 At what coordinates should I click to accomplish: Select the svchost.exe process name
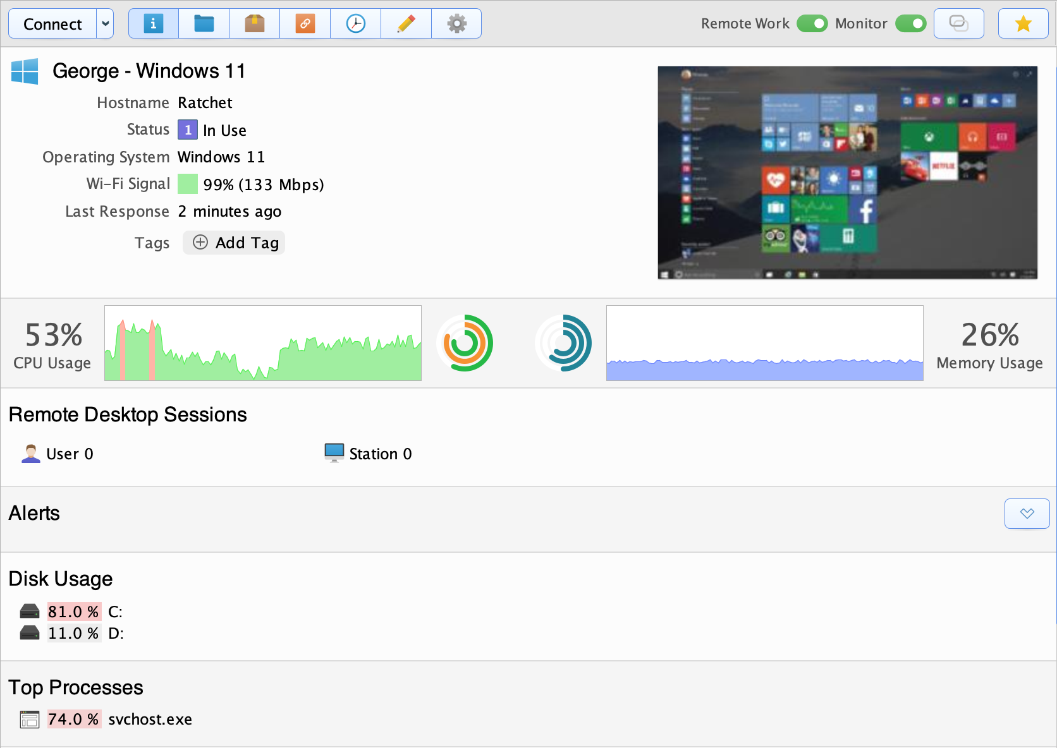[x=150, y=720]
